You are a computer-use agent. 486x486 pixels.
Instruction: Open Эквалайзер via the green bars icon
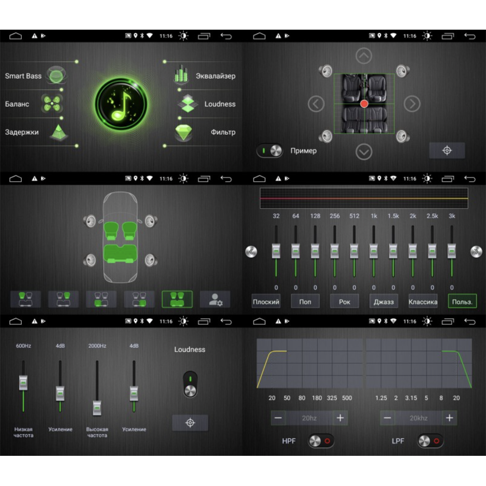click(x=181, y=75)
